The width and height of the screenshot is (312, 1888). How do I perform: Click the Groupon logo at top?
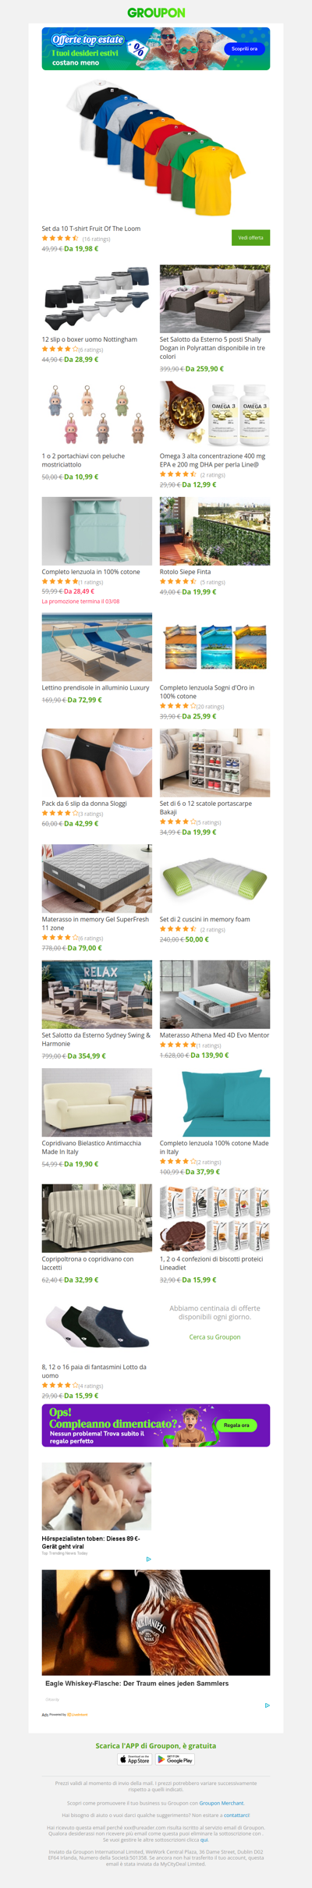156,12
